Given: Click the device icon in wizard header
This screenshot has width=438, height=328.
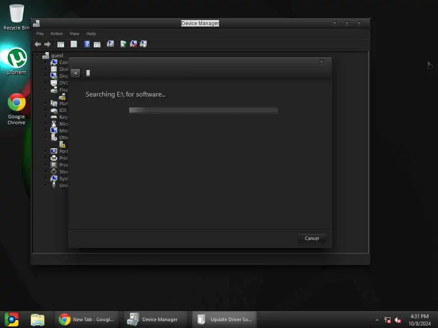Looking at the screenshot, I should coord(88,73).
